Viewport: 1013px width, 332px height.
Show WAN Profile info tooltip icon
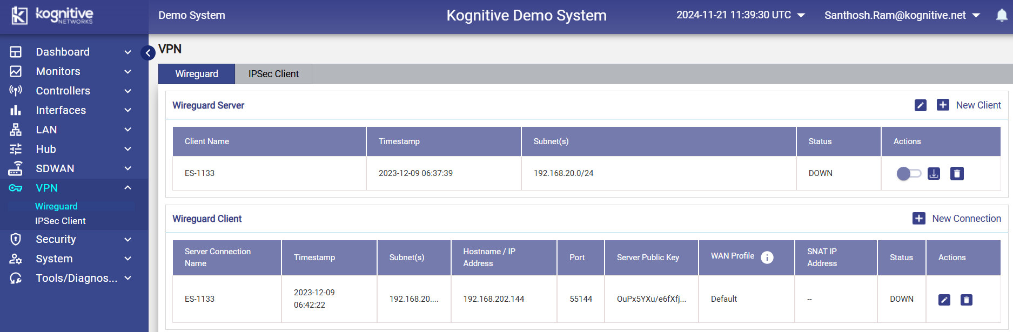pos(767,258)
